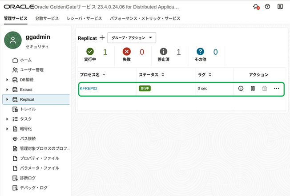Click the path connection icon beside パス接続
290x196 pixels.
tap(15, 139)
